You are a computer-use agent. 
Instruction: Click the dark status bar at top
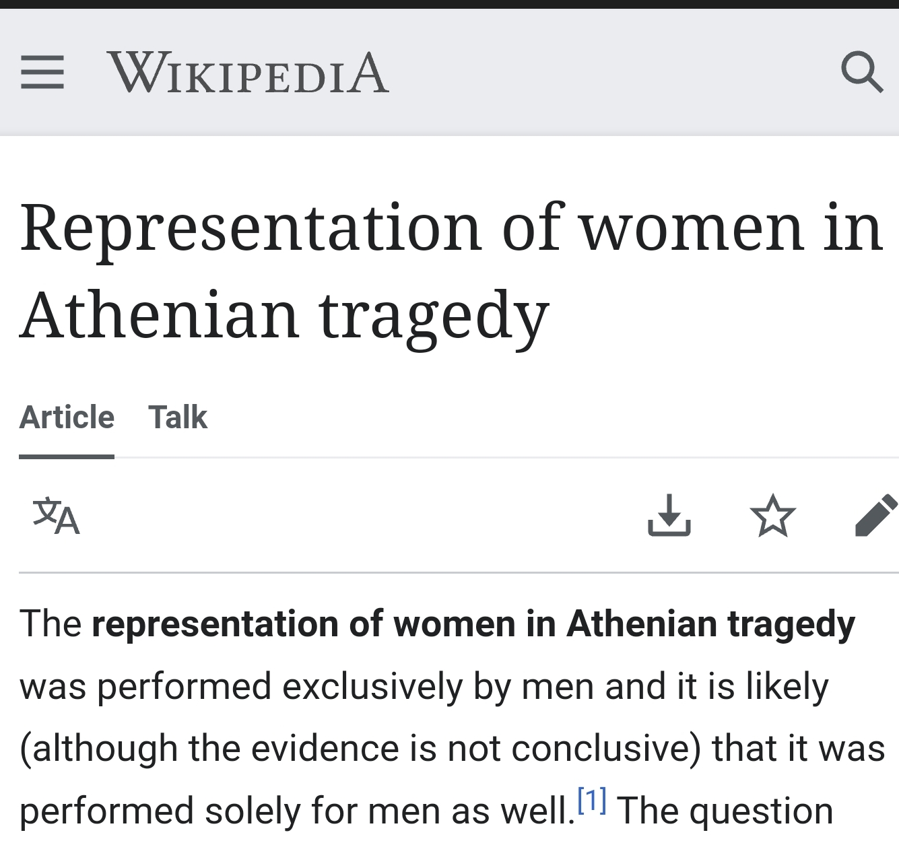(449, 4)
